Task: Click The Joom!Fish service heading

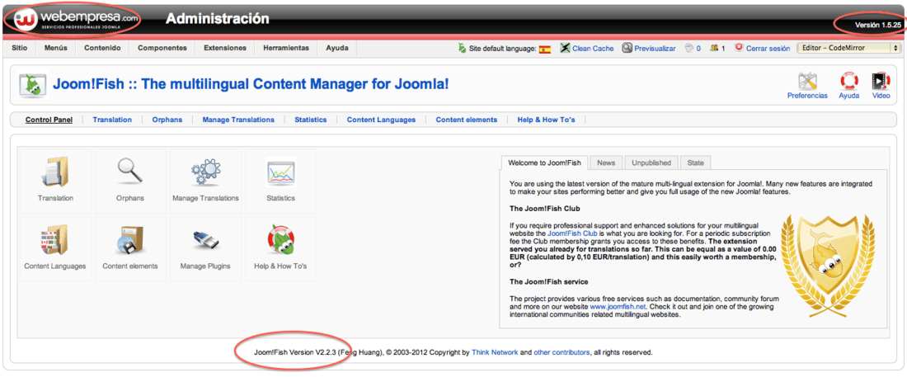Action: point(549,282)
